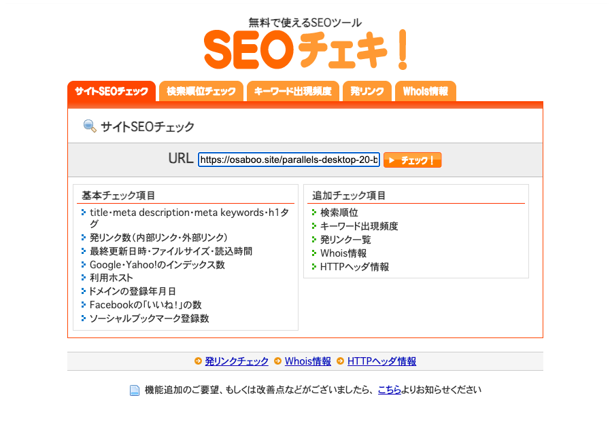Click the 追加チェック項目 heading

tap(349, 196)
